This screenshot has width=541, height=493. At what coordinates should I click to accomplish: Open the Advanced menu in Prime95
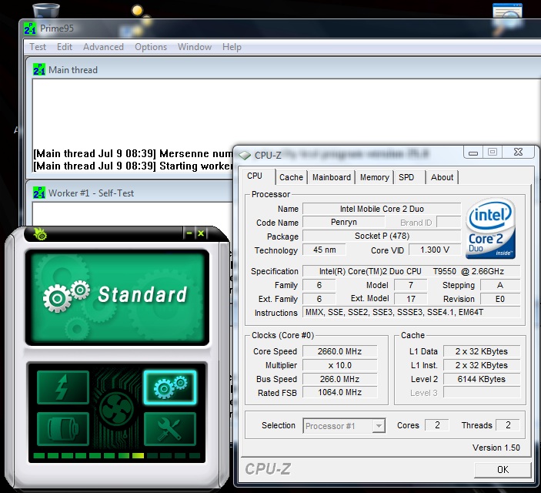click(x=103, y=47)
